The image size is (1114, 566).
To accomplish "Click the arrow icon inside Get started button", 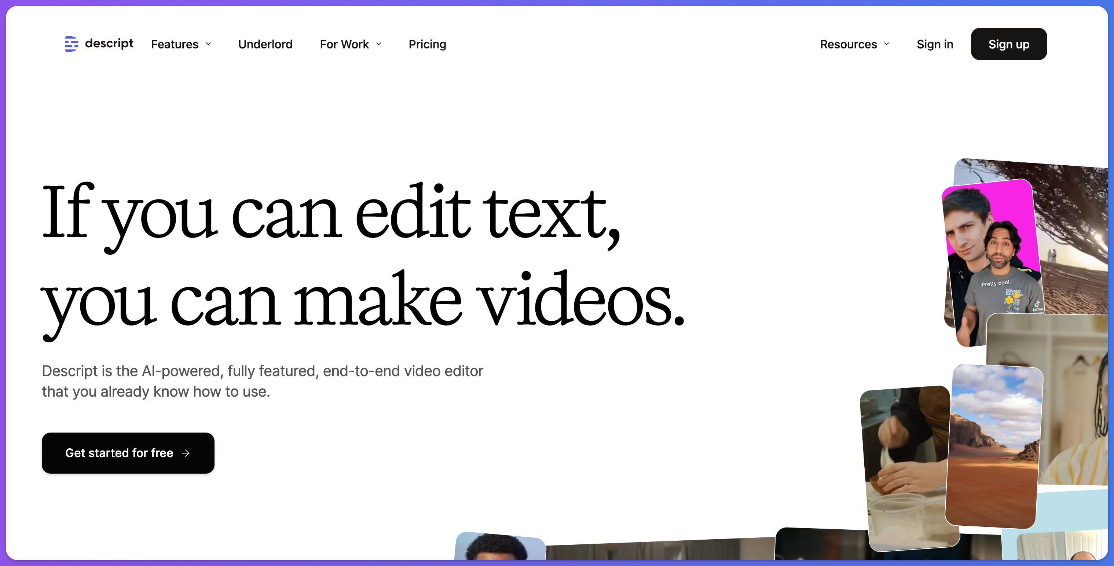I will (186, 453).
